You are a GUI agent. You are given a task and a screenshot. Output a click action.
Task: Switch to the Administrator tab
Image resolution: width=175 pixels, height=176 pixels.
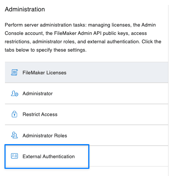click(87, 93)
